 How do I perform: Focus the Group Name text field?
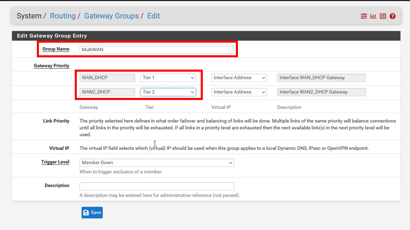tap(157, 50)
